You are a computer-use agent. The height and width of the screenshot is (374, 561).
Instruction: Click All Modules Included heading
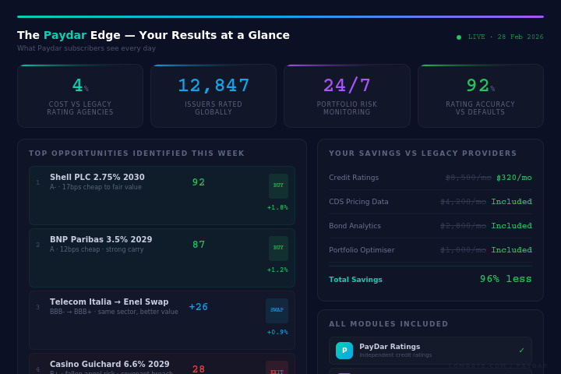coord(389,324)
